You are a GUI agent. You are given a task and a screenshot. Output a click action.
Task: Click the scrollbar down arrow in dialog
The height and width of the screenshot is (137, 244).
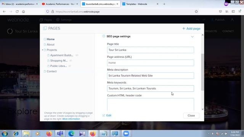coord(202,109)
